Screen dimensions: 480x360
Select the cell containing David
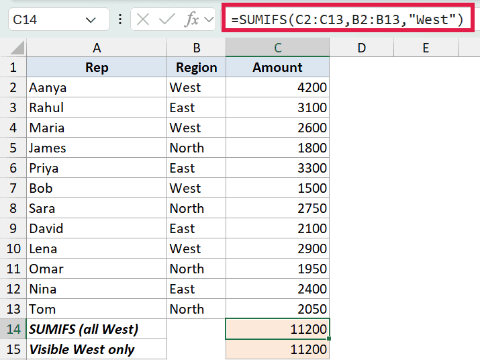(x=97, y=228)
